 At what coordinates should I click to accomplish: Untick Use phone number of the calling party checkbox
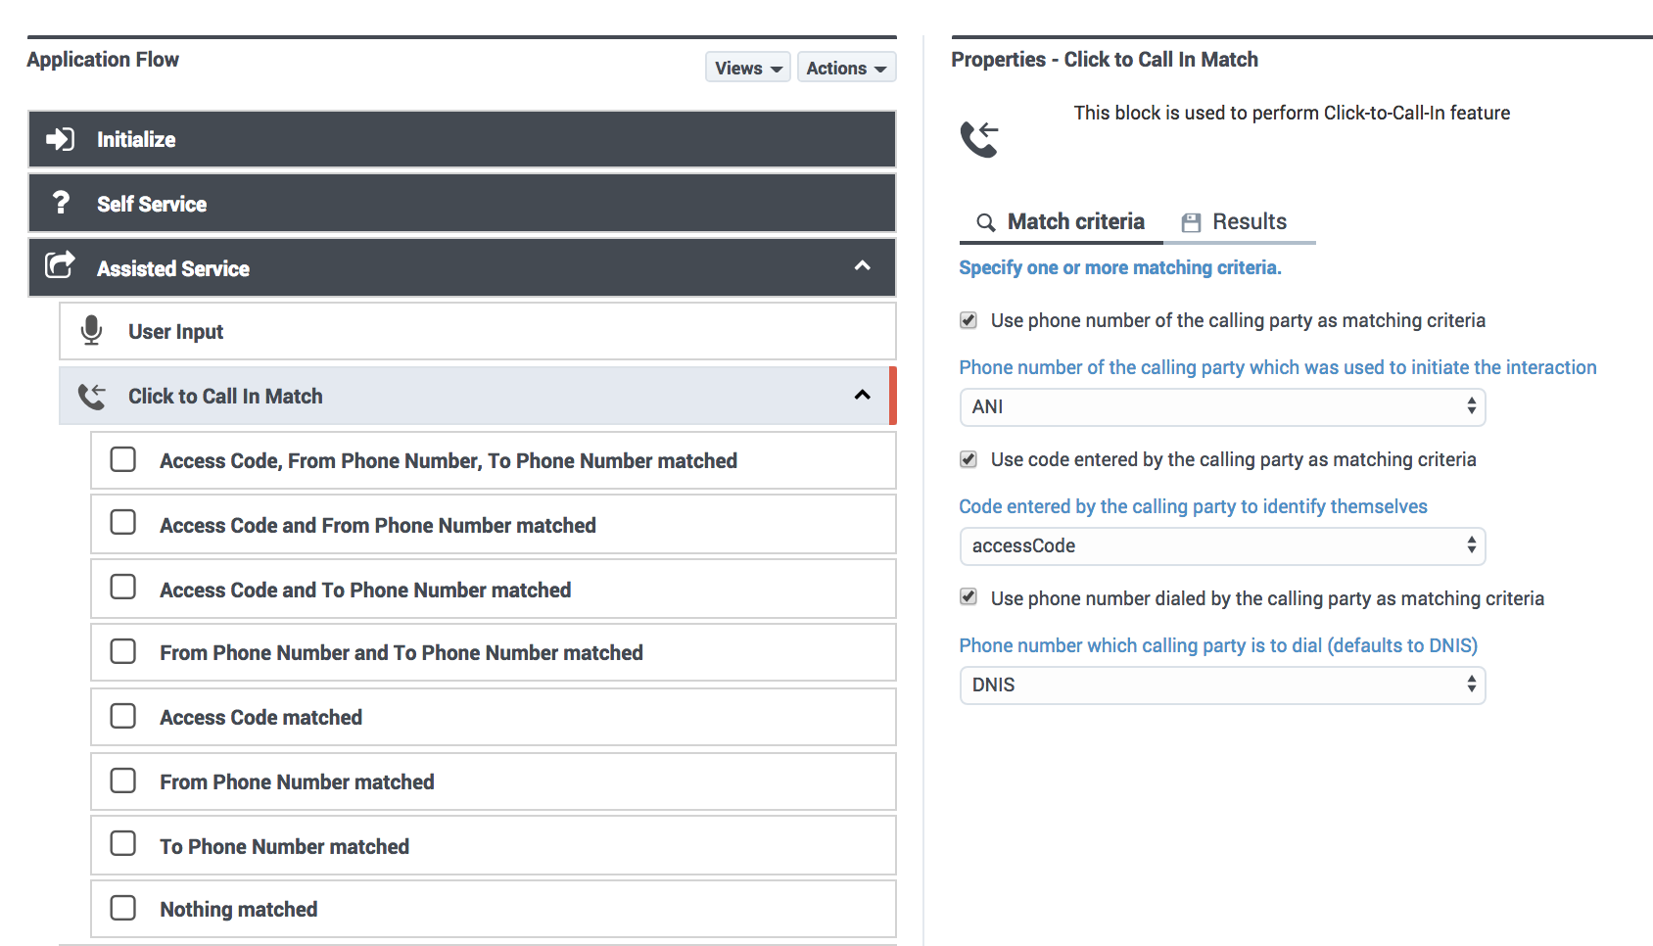point(968,320)
